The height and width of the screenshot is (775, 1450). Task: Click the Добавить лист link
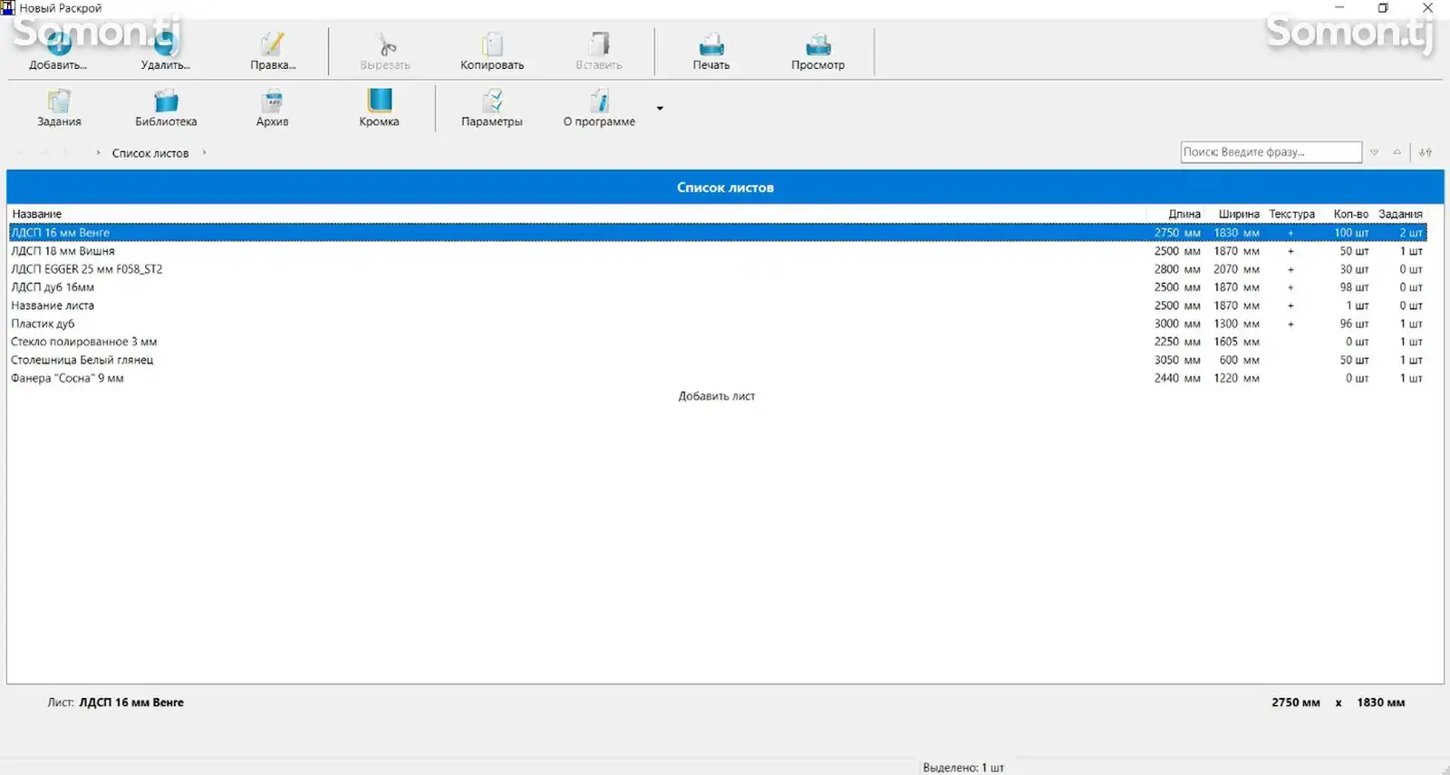pos(717,396)
